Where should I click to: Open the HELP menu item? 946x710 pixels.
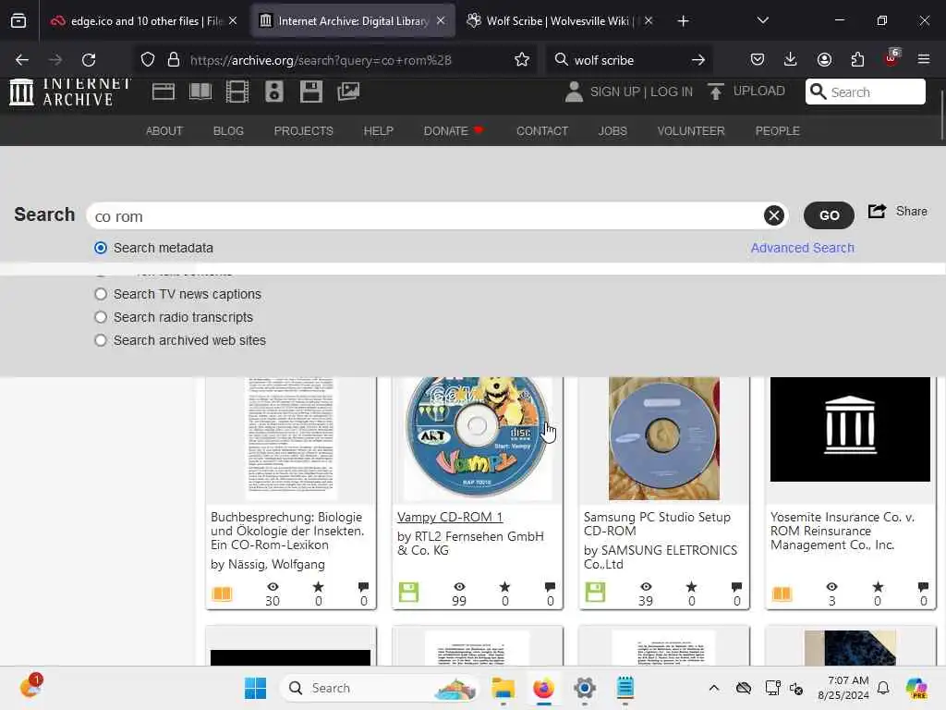click(378, 131)
